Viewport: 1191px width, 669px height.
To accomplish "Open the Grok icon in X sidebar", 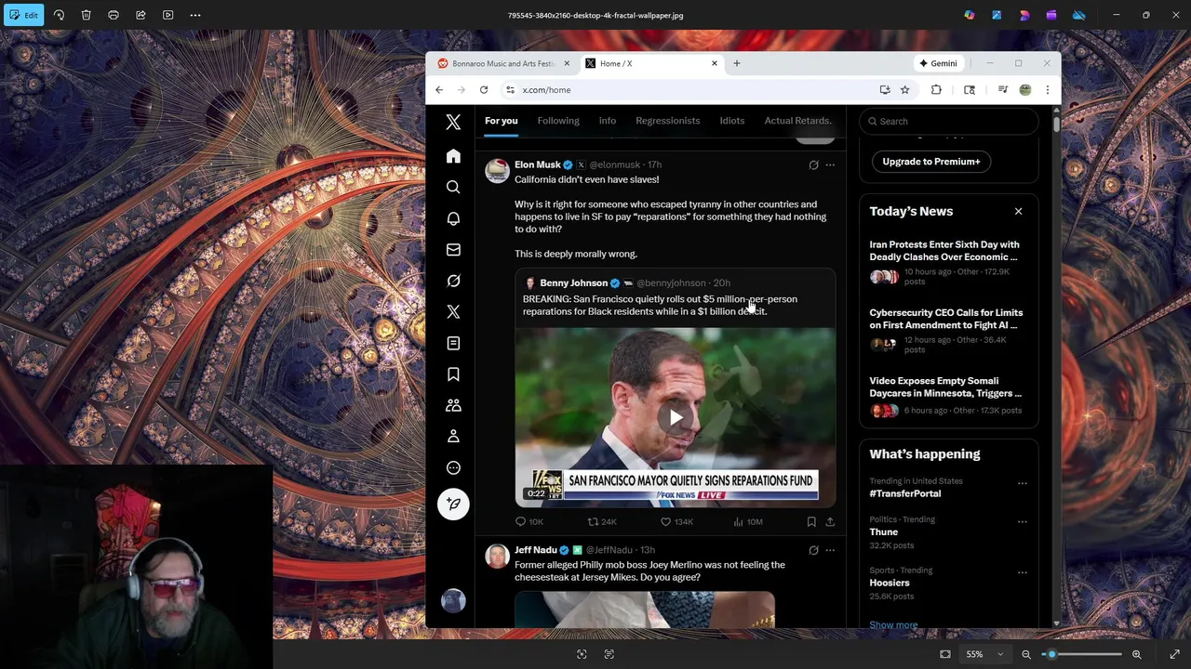I will coord(453,281).
